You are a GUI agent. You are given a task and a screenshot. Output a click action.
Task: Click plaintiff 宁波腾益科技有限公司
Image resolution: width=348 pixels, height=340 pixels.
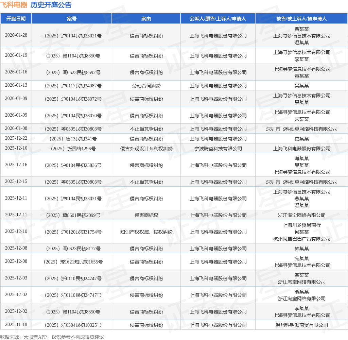218,149
